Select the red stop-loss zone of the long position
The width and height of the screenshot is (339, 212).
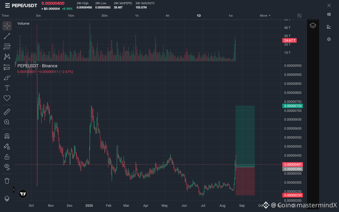tap(245, 181)
